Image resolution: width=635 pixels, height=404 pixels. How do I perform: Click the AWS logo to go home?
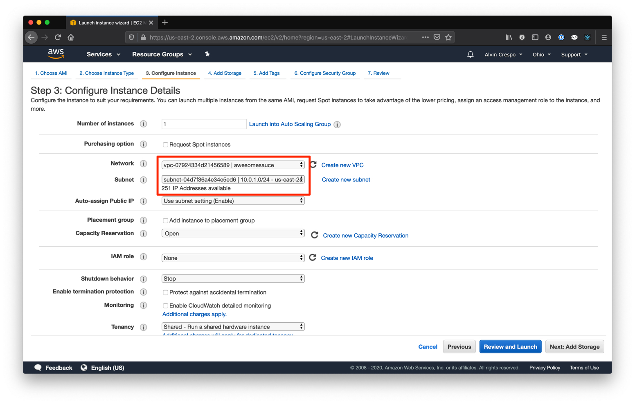point(56,54)
